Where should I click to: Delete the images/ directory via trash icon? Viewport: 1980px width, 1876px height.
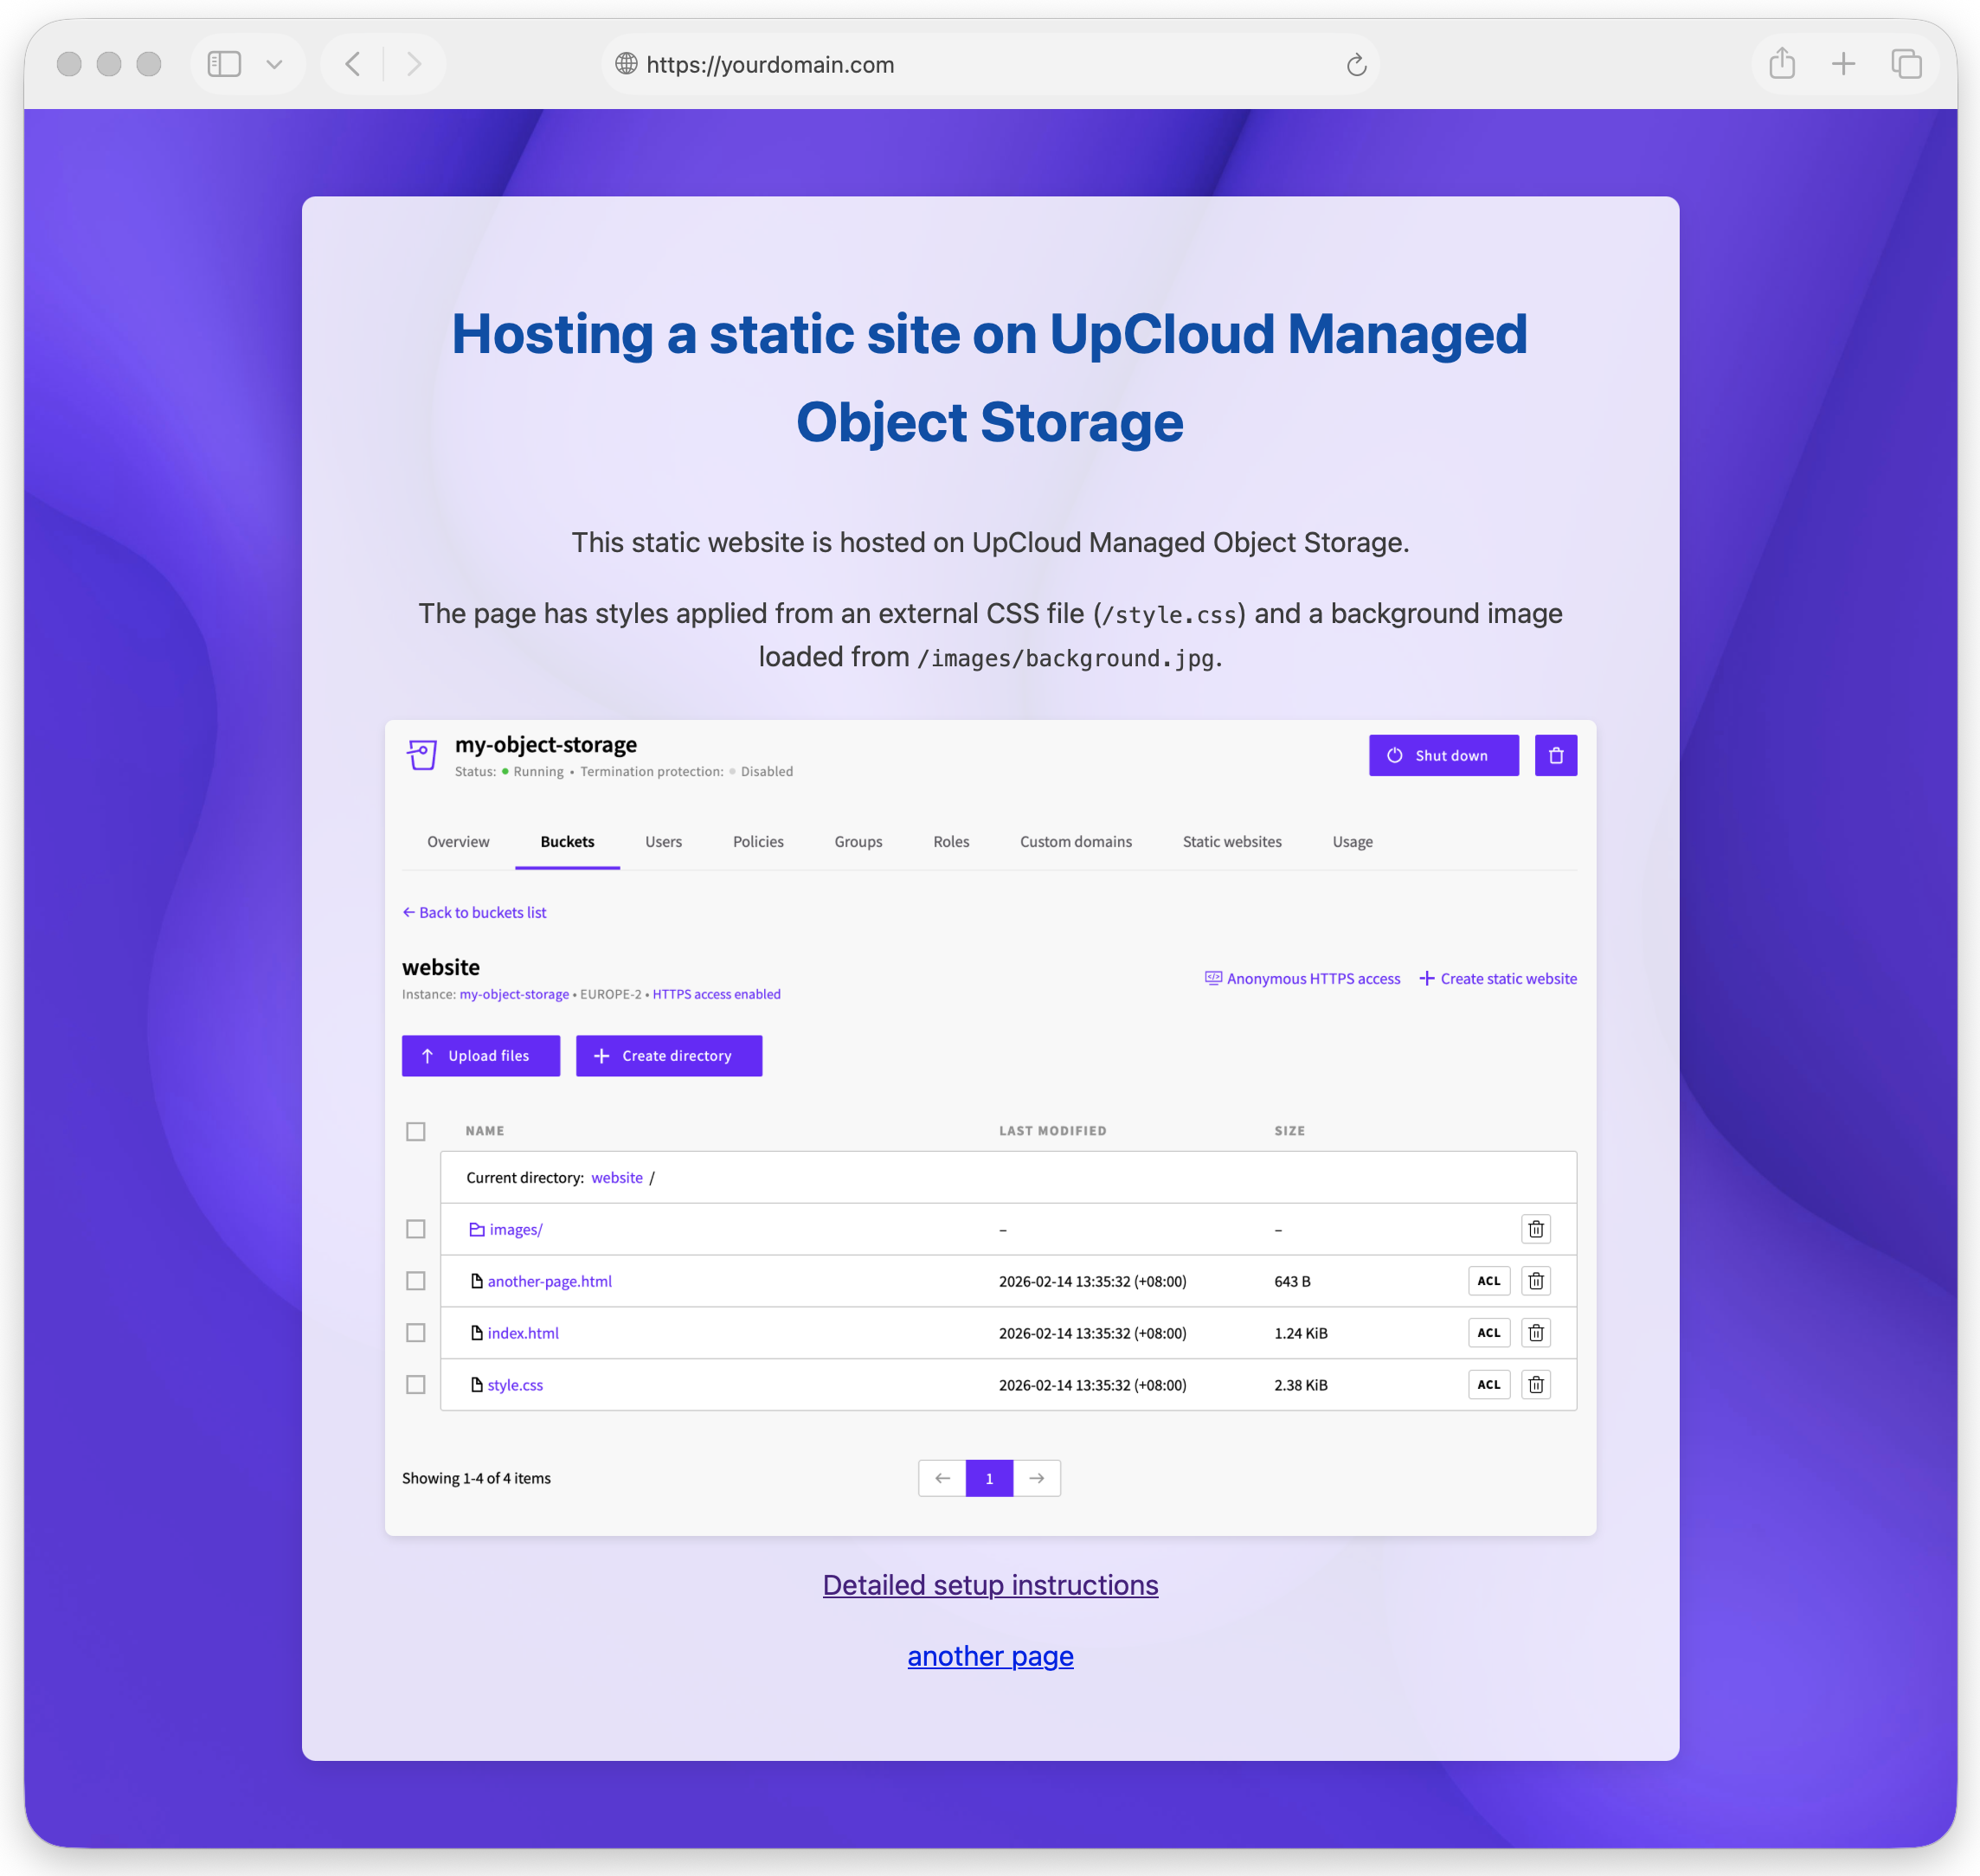click(1536, 1228)
